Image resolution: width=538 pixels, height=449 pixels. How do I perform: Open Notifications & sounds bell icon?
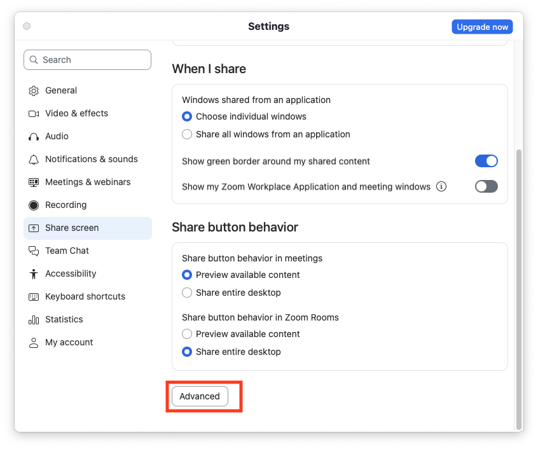33,159
